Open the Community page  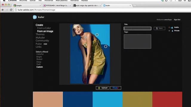click(42, 41)
